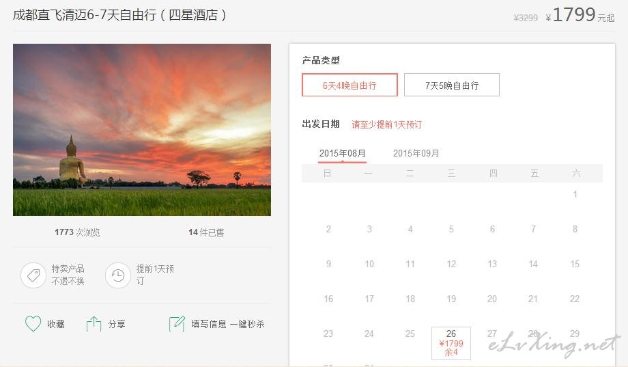Select the 6天4晚自由行 product type

(349, 85)
